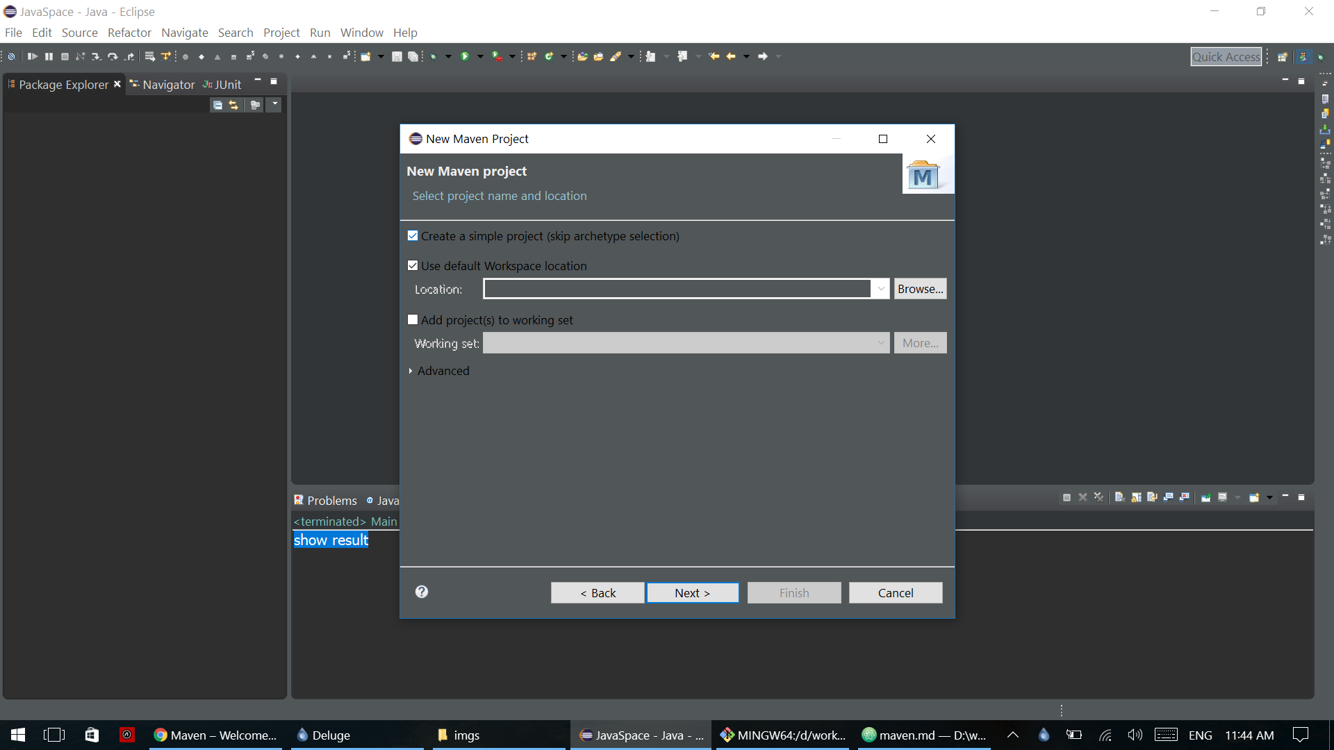1334x750 pixels.
Task: Open the Coverage button dropdown arrow
Action: tap(512, 56)
